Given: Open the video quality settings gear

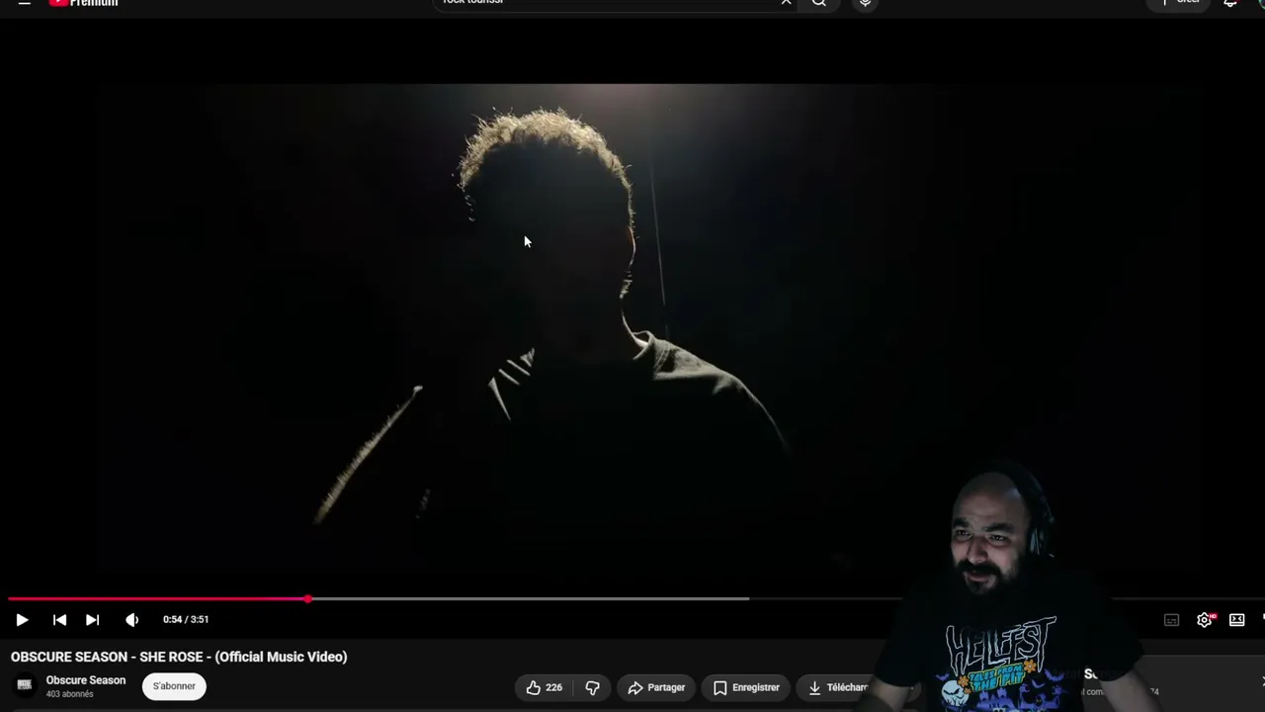Looking at the screenshot, I should pos(1204,620).
